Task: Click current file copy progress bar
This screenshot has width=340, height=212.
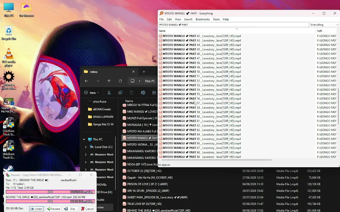Action: (50, 201)
